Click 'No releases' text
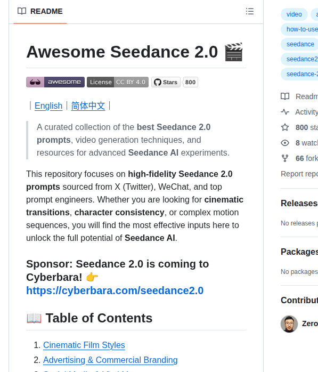The image size is (318, 372). (x=299, y=223)
